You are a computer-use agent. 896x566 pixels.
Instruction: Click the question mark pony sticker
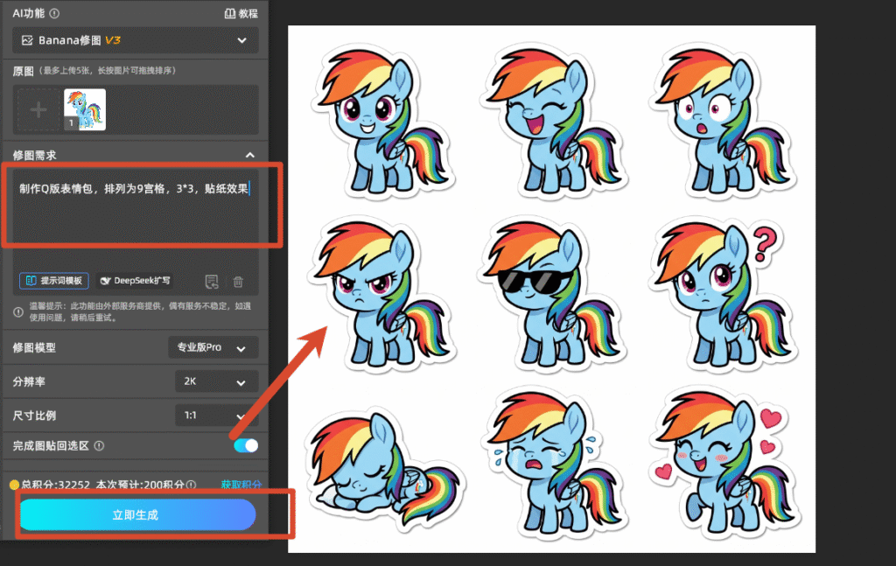coord(723,294)
